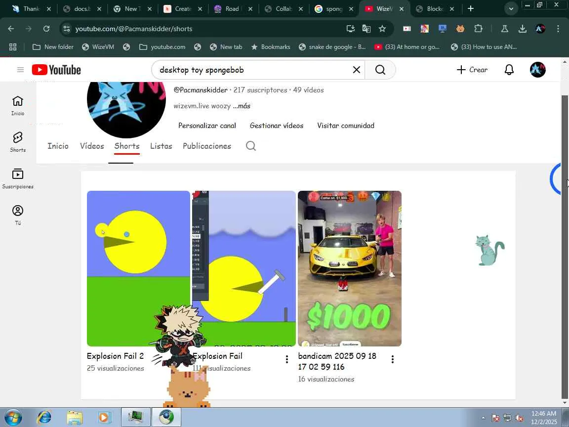Launch Internet Explorer from taskbar
The width and height of the screenshot is (569, 427).
click(x=44, y=417)
